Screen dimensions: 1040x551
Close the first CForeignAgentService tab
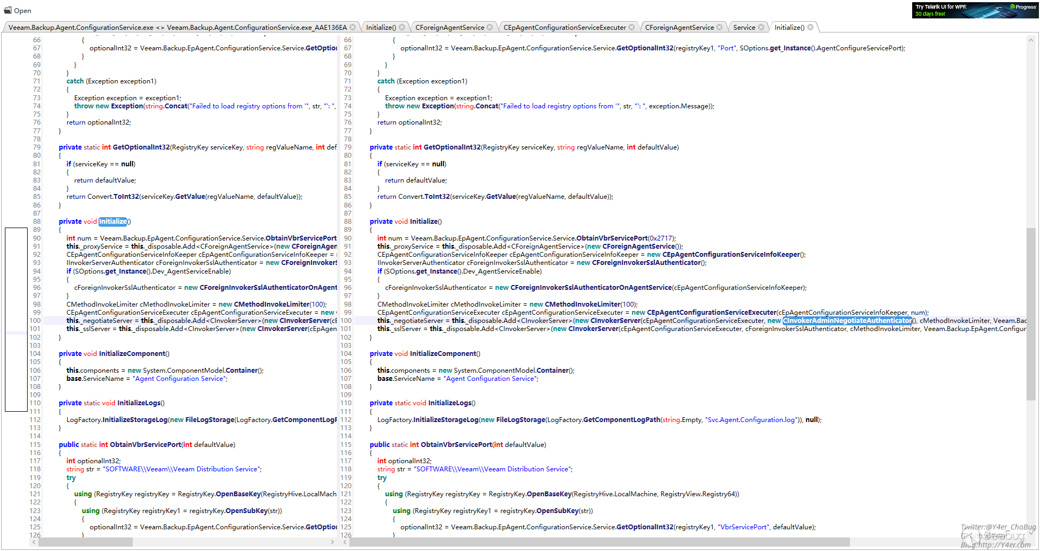pyautogui.click(x=490, y=27)
